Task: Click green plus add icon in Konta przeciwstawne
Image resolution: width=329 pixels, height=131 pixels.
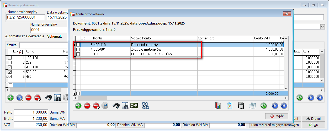Action: 78,106
